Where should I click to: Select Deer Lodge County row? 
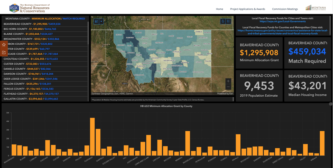point(45,79)
